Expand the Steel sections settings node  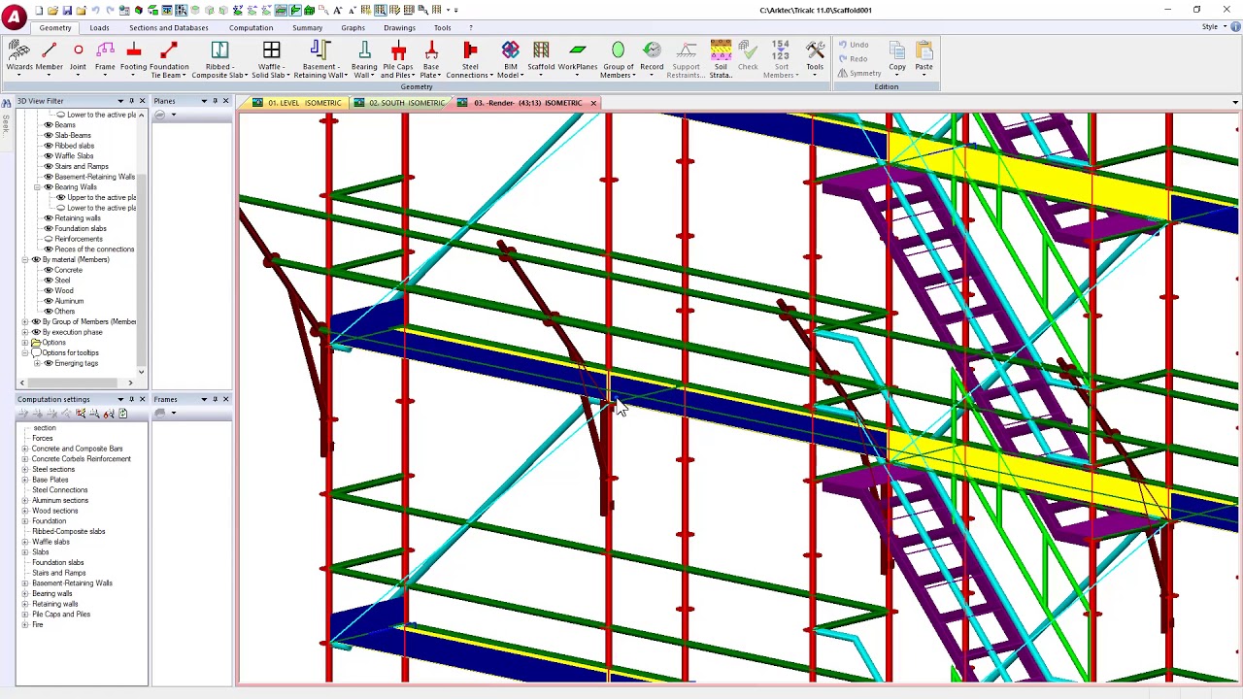(25, 469)
